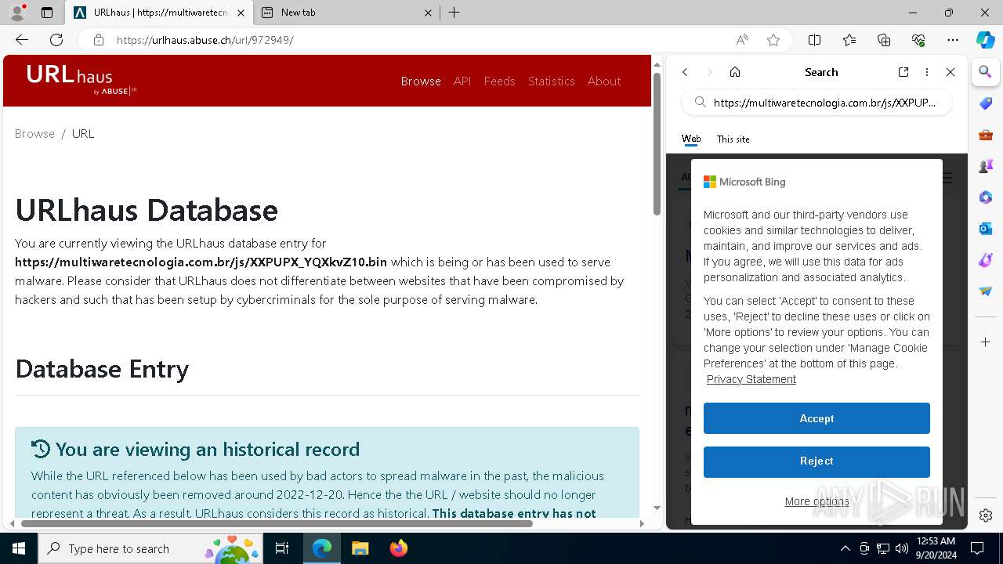
Task: Add a sidebar app with plus
Action: [986, 342]
